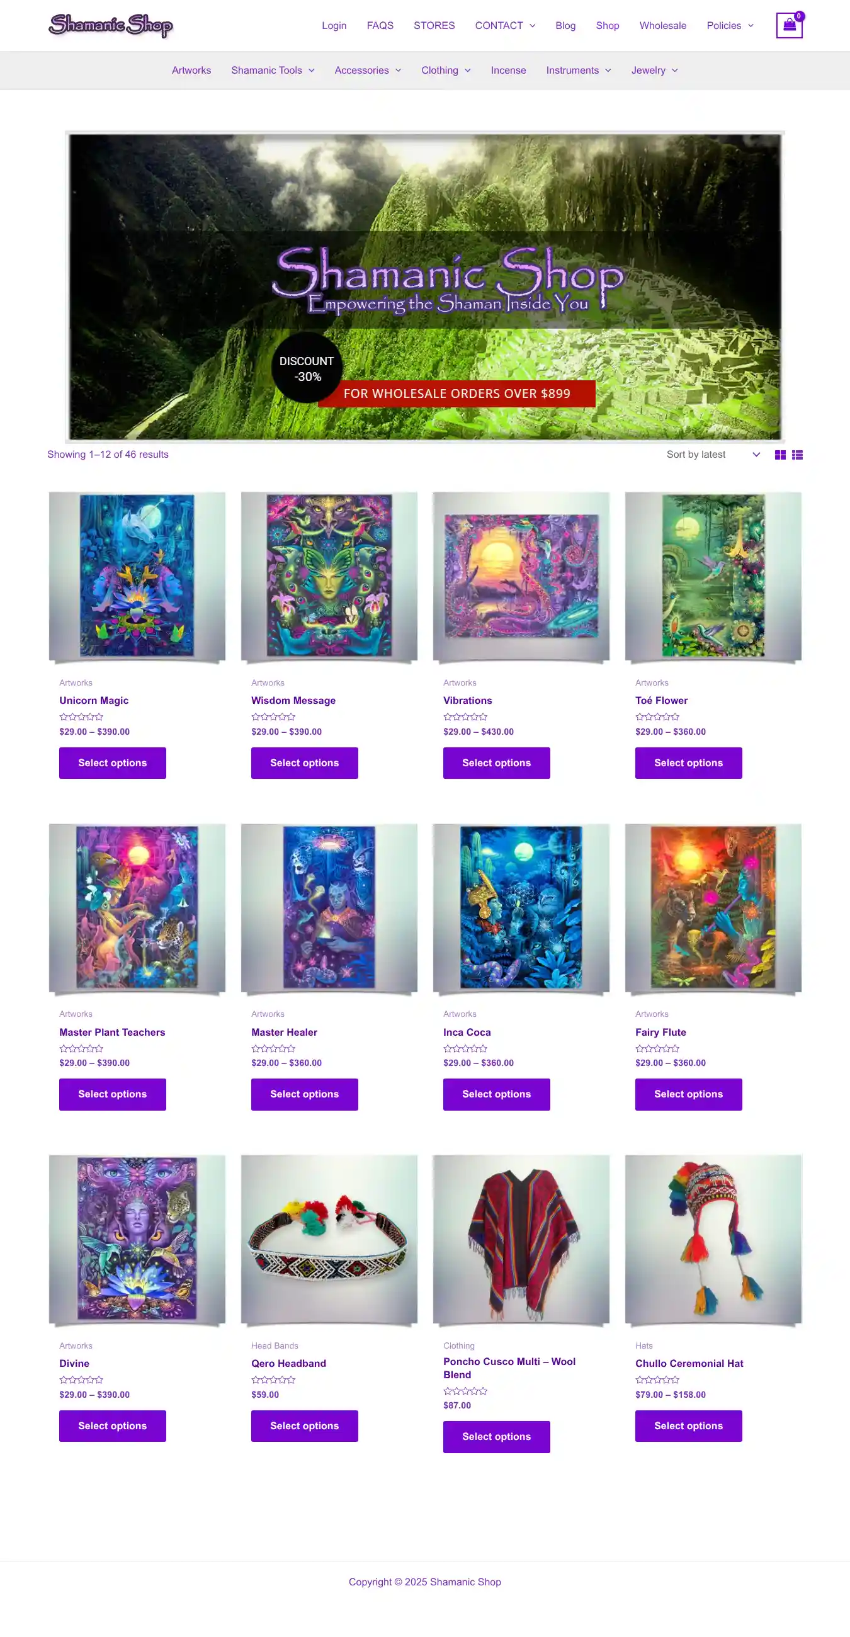Screen dimensions: 850x1637
Task: Click the Shamanic Shop logo
Action: [111, 25]
